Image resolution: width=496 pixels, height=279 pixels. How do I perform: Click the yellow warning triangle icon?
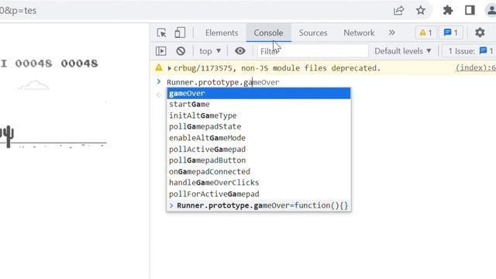click(x=159, y=67)
